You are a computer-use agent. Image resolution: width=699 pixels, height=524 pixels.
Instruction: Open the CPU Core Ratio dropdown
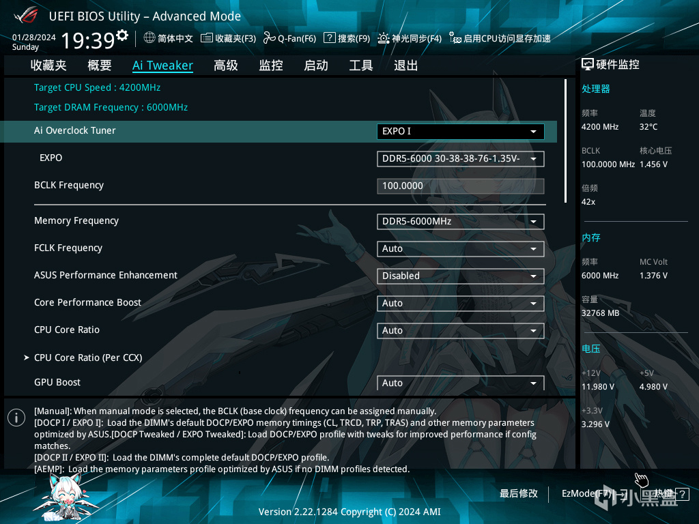coord(461,331)
